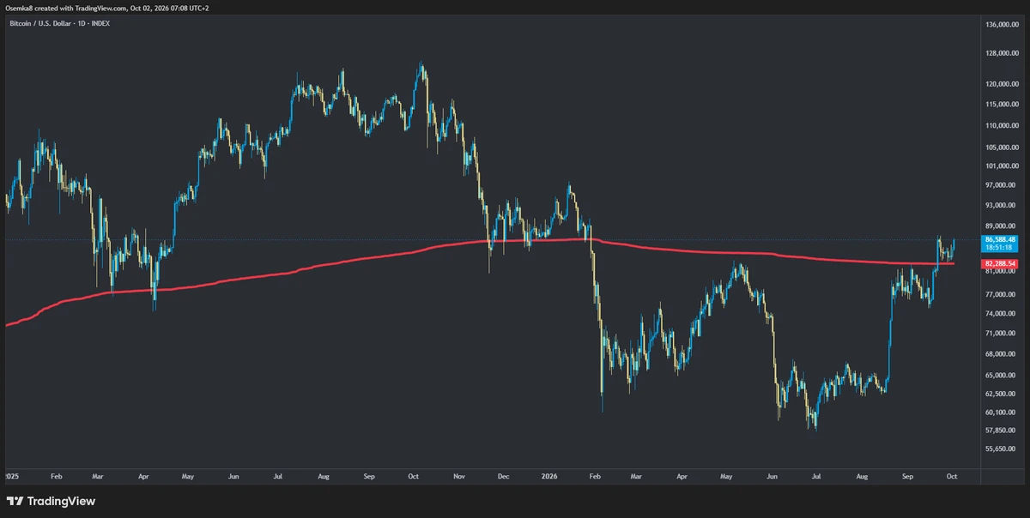
Task: Select the blue 86,588.48 current price label
Action: pyautogui.click(x=1002, y=239)
